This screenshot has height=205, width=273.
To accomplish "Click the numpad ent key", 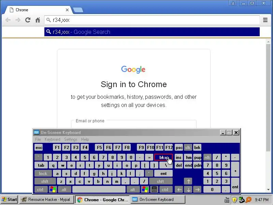I will coord(235,185).
